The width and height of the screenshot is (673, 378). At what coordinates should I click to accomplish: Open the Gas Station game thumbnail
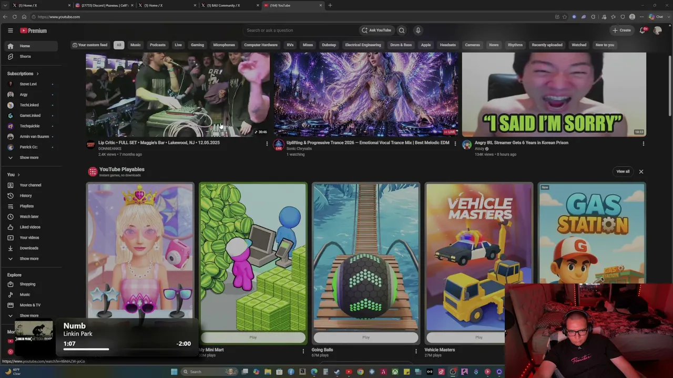coord(592,233)
